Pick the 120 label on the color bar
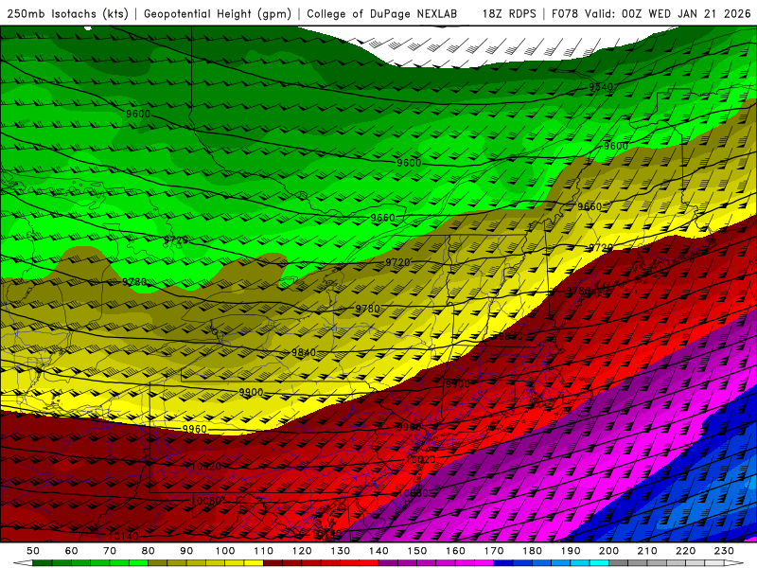The image size is (757, 568). click(x=302, y=551)
